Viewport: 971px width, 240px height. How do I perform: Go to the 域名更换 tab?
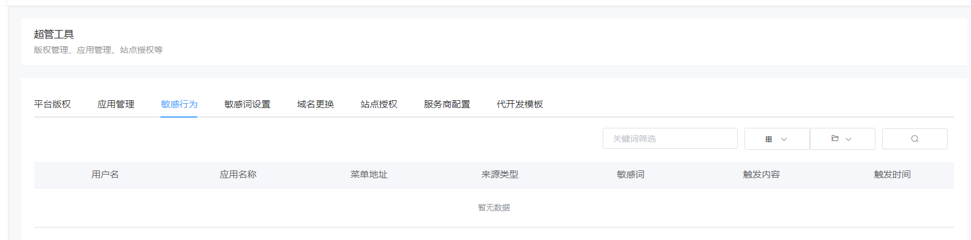tap(315, 104)
